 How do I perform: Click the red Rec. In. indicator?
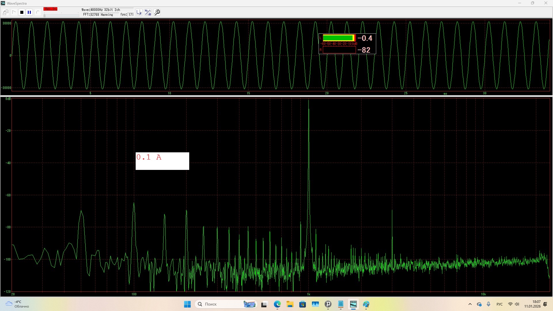click(x=50, y=9)
